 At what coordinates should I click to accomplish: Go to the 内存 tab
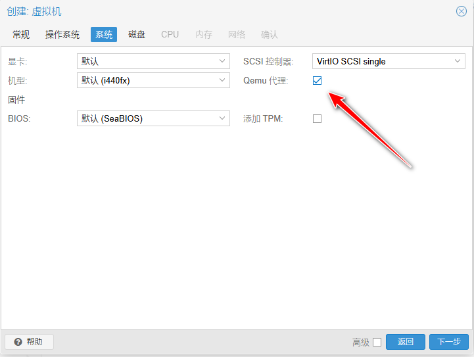pyautogui.click(x=204, y=34)
